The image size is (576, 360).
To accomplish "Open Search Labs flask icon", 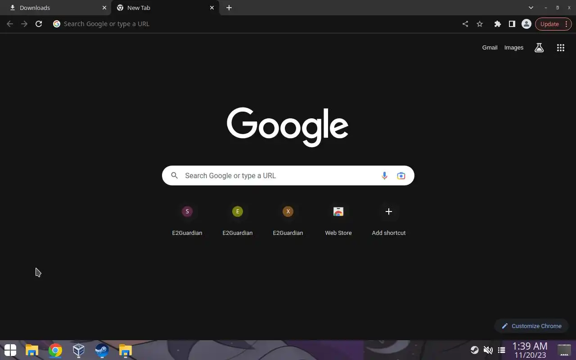I will tap(539, 48).
